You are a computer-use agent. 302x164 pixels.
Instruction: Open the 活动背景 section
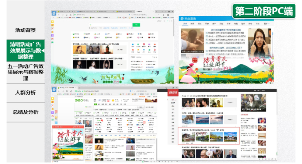(x=25, y=30)
